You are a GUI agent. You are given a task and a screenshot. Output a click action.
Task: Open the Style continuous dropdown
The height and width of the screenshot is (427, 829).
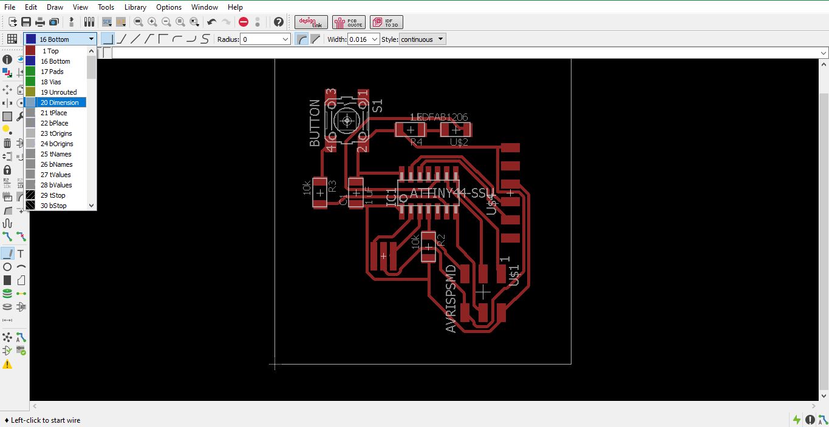coord(423,39)
